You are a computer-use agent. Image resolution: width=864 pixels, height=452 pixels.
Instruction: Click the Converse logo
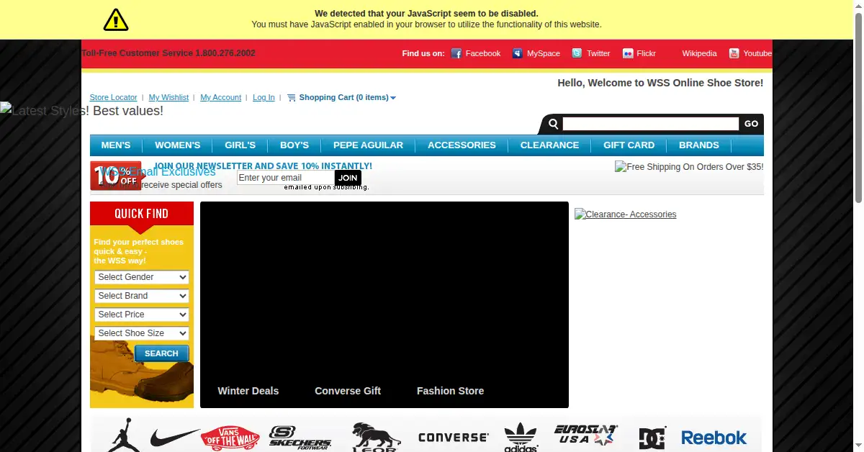[454, 437]
